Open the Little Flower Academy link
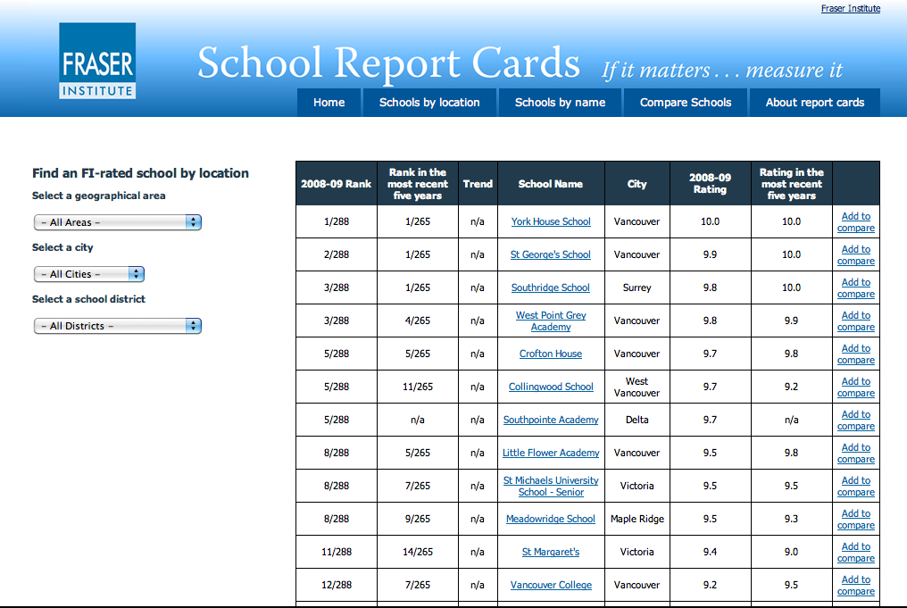 click(551, 453)
